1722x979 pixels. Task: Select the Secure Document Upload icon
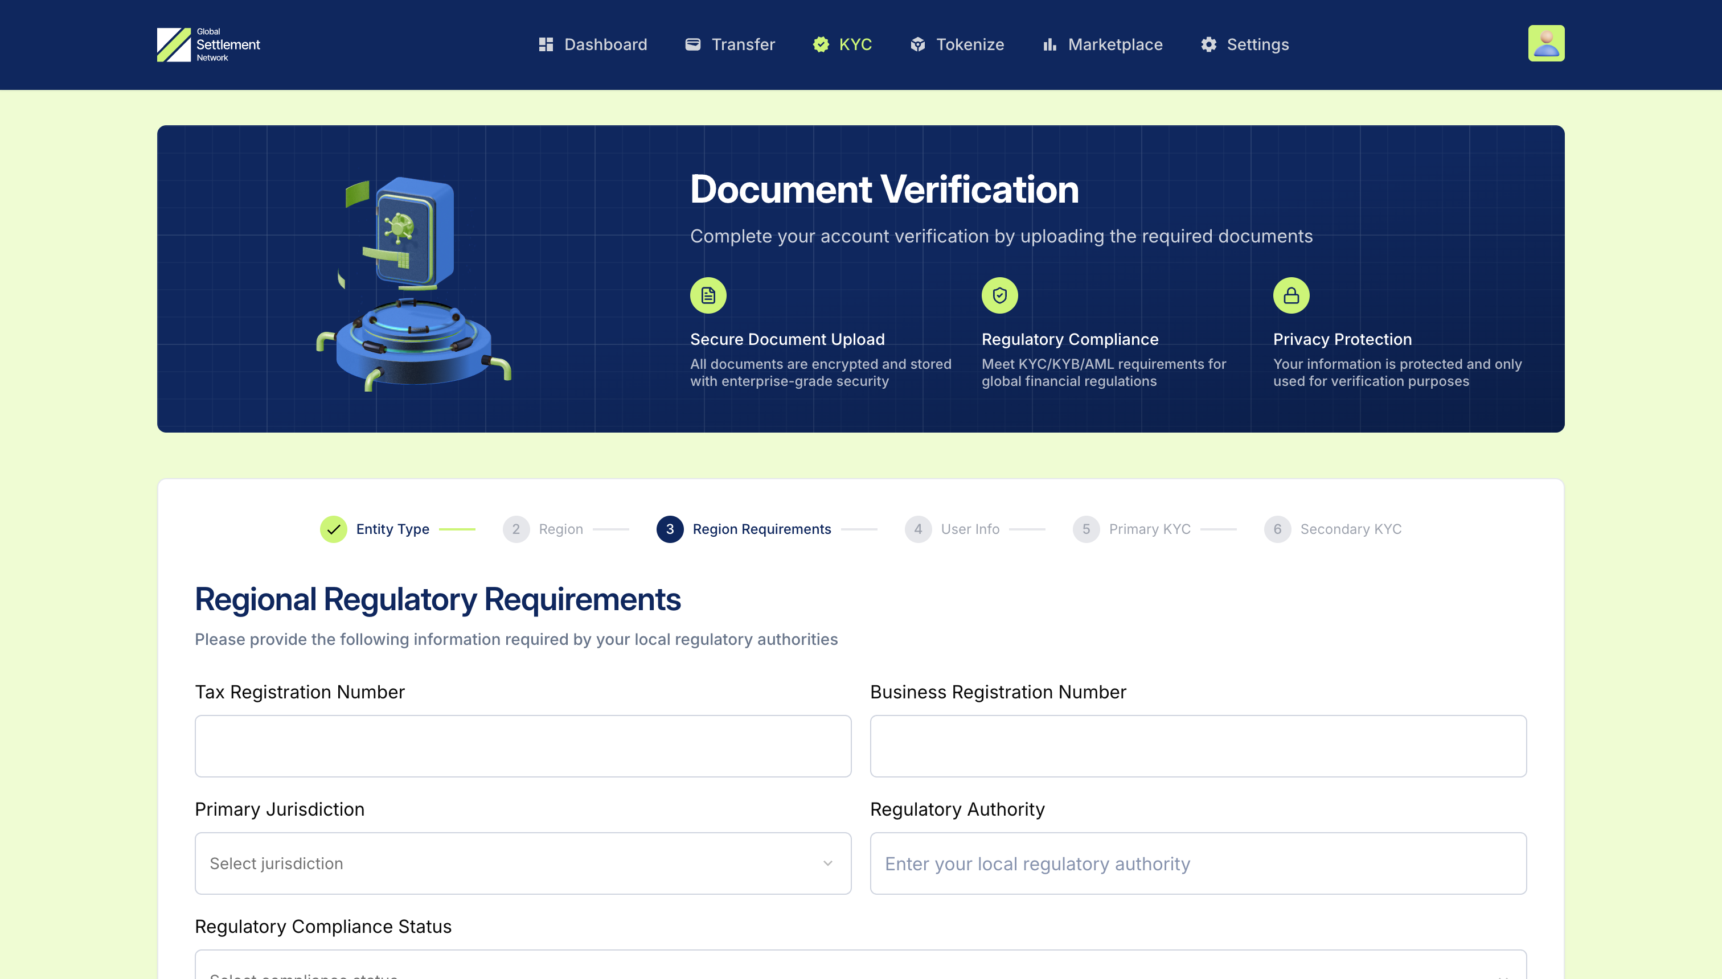point(708,294)
